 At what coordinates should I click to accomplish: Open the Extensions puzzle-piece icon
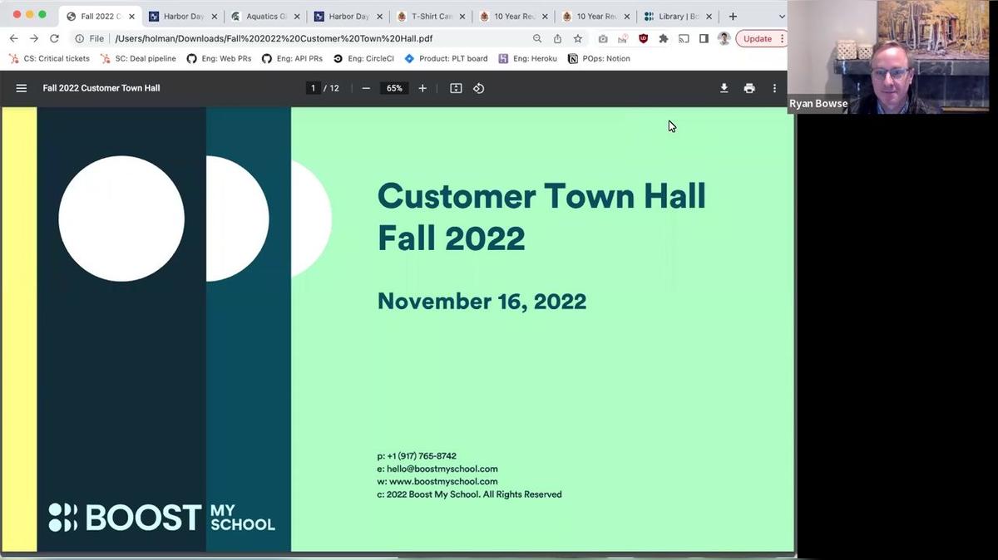(x=663, y=38)
